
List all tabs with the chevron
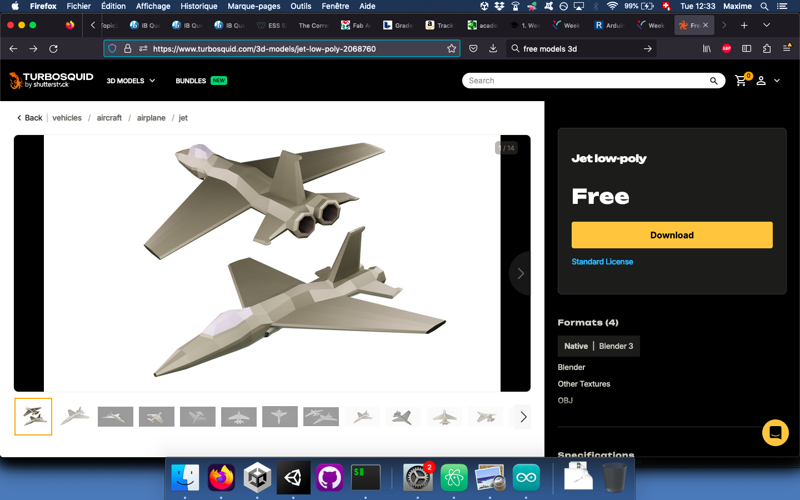(766, 25)
